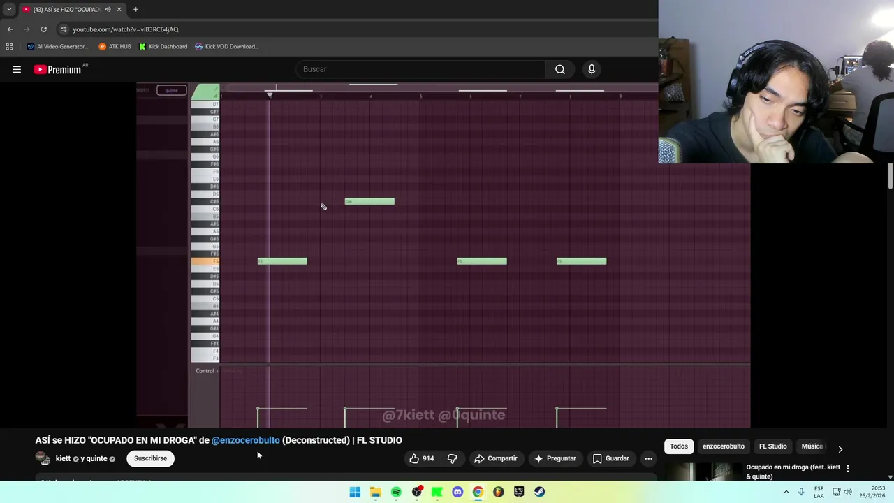Image resolution: width=894 pixels, height=503 pixels.
Task: Show more filter chips with right arrow
Action: pyautogui.click(x=840, y=449)
